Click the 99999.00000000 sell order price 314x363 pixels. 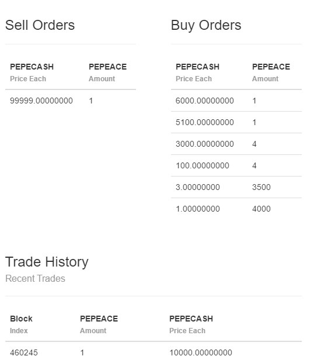(x=41, y=101)
